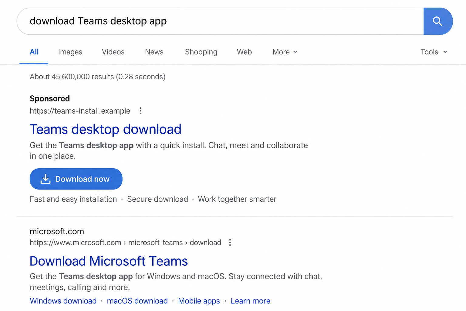This screenshot has height=311, width=466.
Task: Switch to the Web tab
Action: pyautogui.click(x=244, y=52)
